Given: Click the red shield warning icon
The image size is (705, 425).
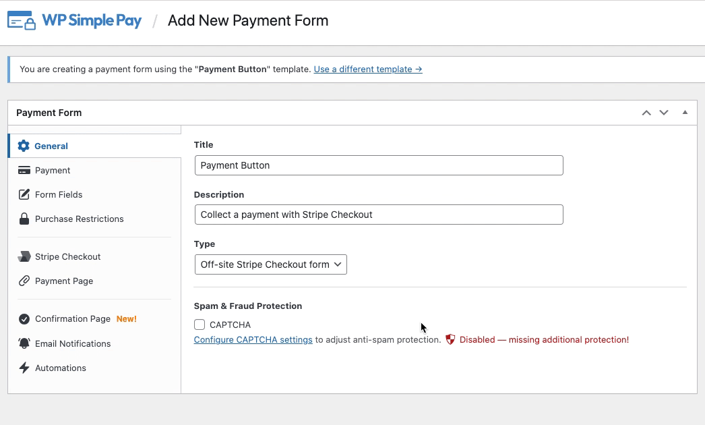Looking at the screenshot, I should pos(450,340).
